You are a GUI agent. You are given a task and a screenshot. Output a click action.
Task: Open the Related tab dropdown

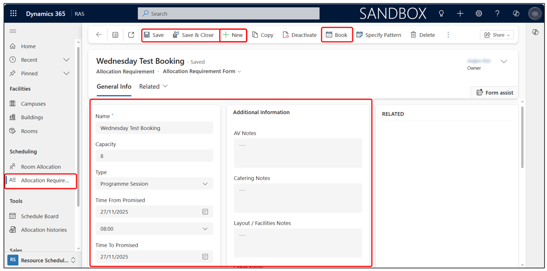153,87
